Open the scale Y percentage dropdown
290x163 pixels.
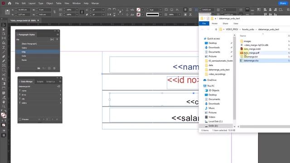tap(77, 14)
